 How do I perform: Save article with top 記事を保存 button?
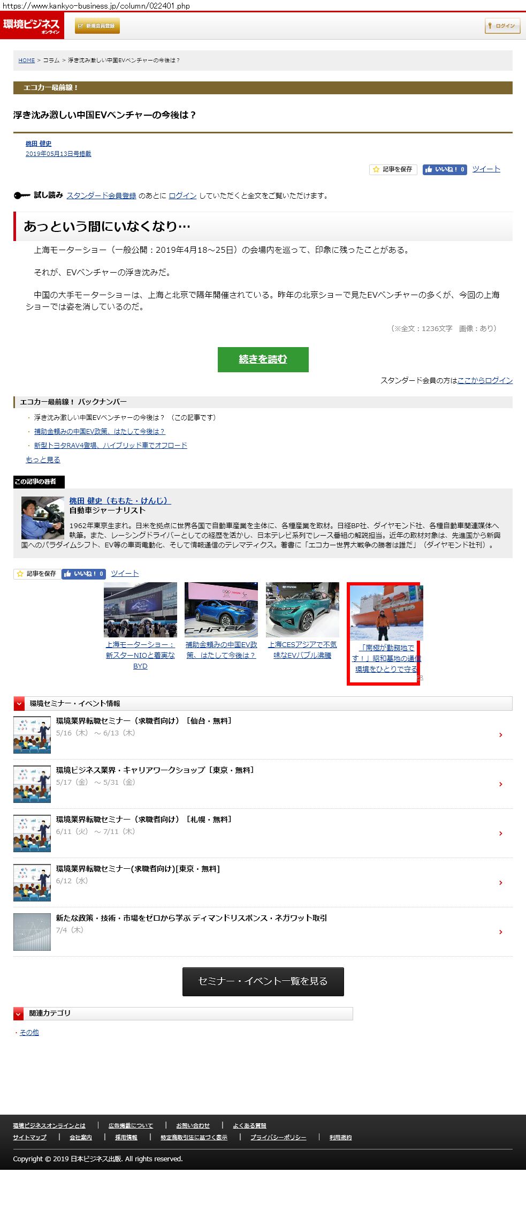(x=393, y=169)
